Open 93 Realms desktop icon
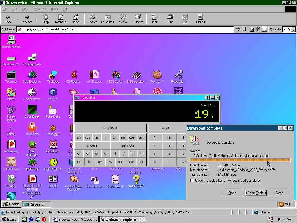 click(x=74, y=77)
